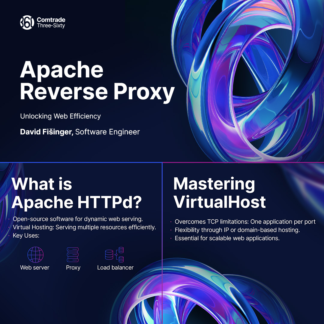
Task: Select the 'Open-source software for dynamic web serving.' bullet
Action: 78,219
